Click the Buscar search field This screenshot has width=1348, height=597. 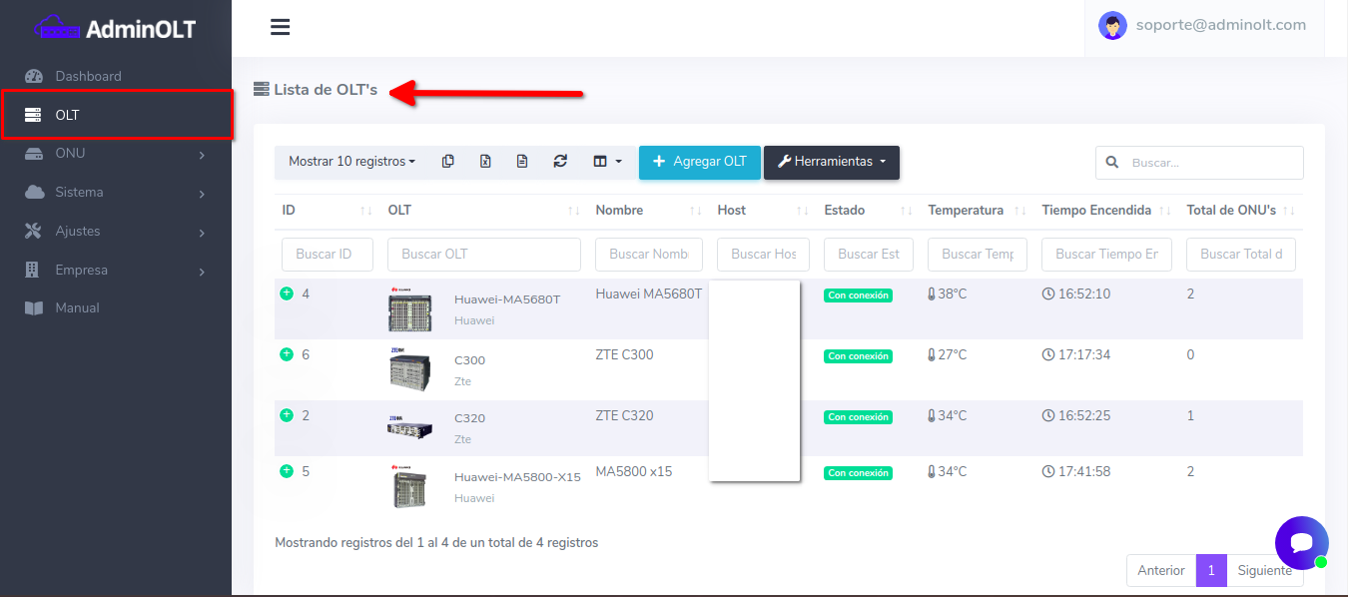pyautogui.click(x=1210, y=162)
